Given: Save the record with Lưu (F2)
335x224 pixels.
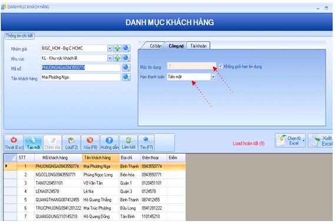Looking at the screenshot, I should pos(71,143).
